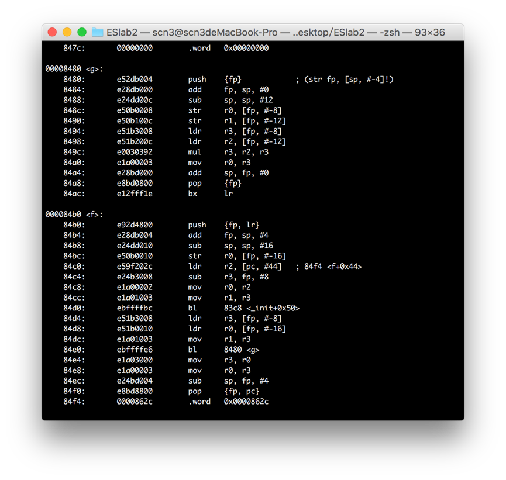The image size is (506, 480).
Task: Click branch target '83c8 <_init+0x50>'
Action: point(261,308)
